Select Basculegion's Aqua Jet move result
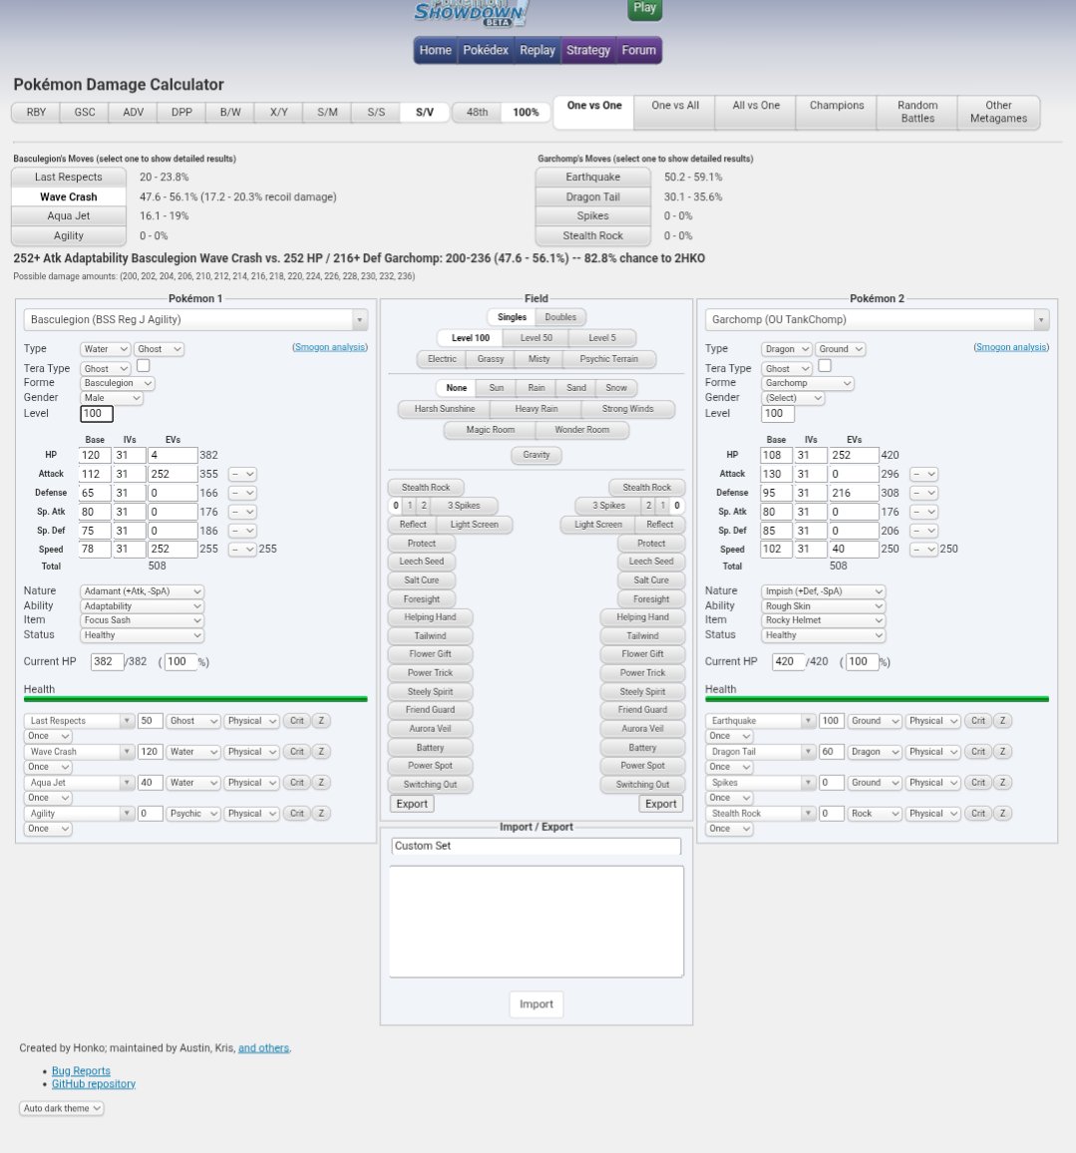This screenshot has width=1076, height=1153. (69, 216)
